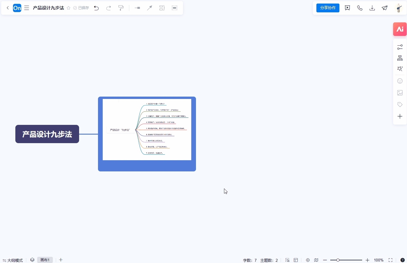
Task: Open the layout structure panel
Action: click(x=400, y=58)
